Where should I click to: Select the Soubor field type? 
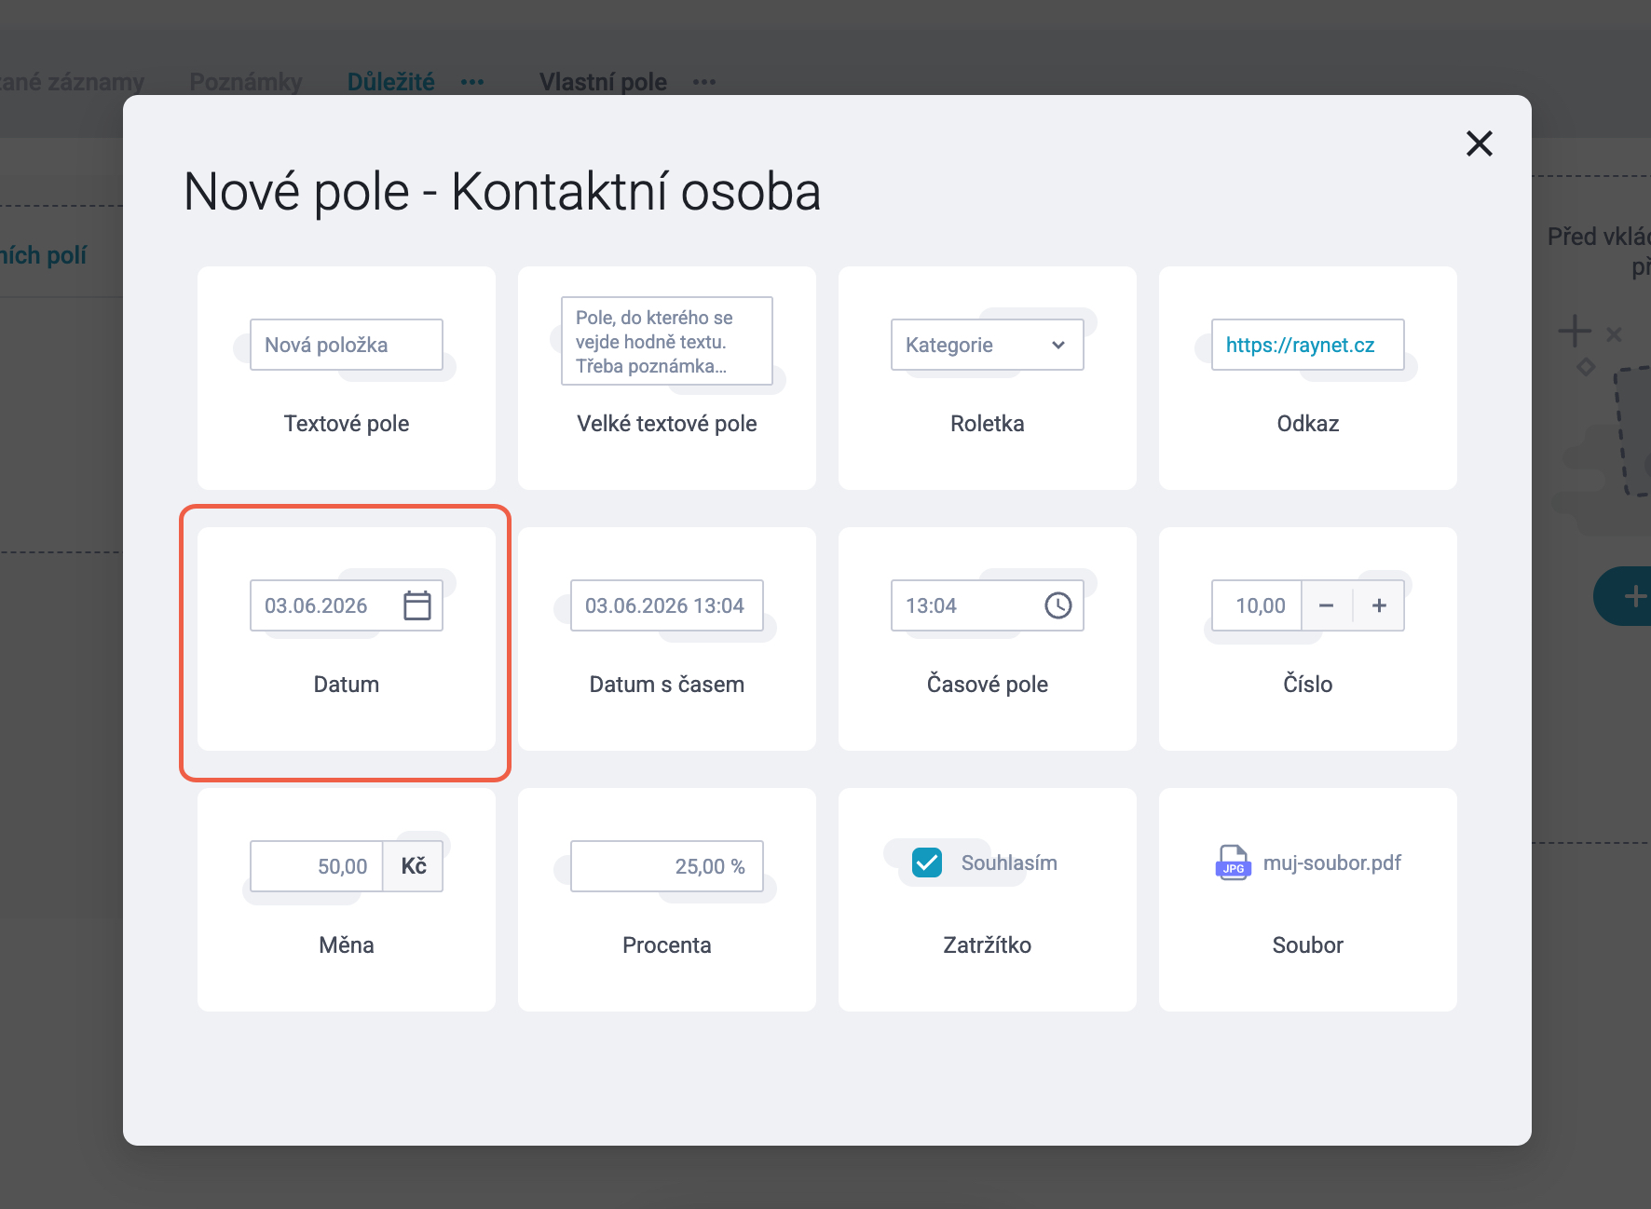(1308, 900)
